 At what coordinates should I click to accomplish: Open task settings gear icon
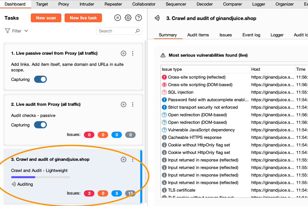[128, 18]
